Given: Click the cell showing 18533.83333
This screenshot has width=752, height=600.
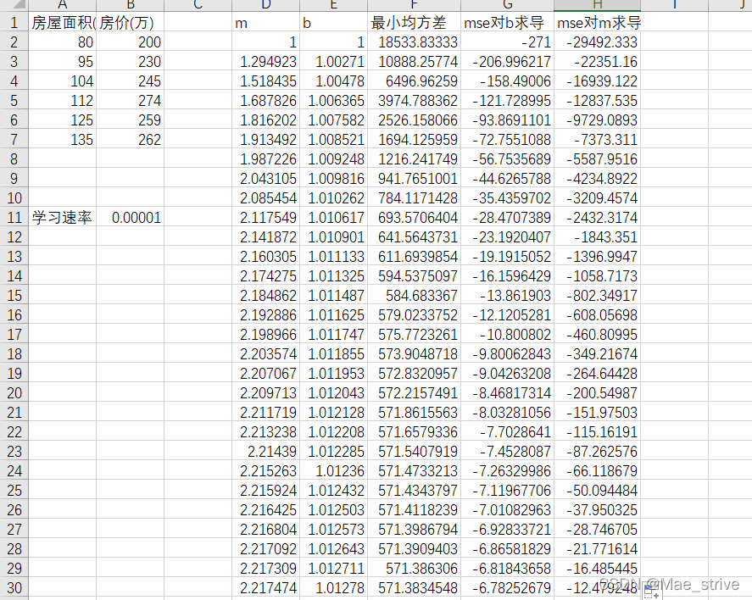Looking at the screenshot, I should [x=415, y=42].
